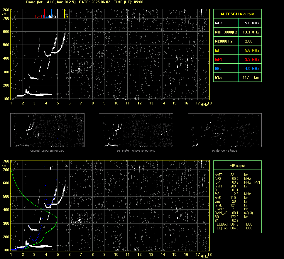
Task: Select the foF2 value 5.0 MHz
Action: [x=252, y=23]
